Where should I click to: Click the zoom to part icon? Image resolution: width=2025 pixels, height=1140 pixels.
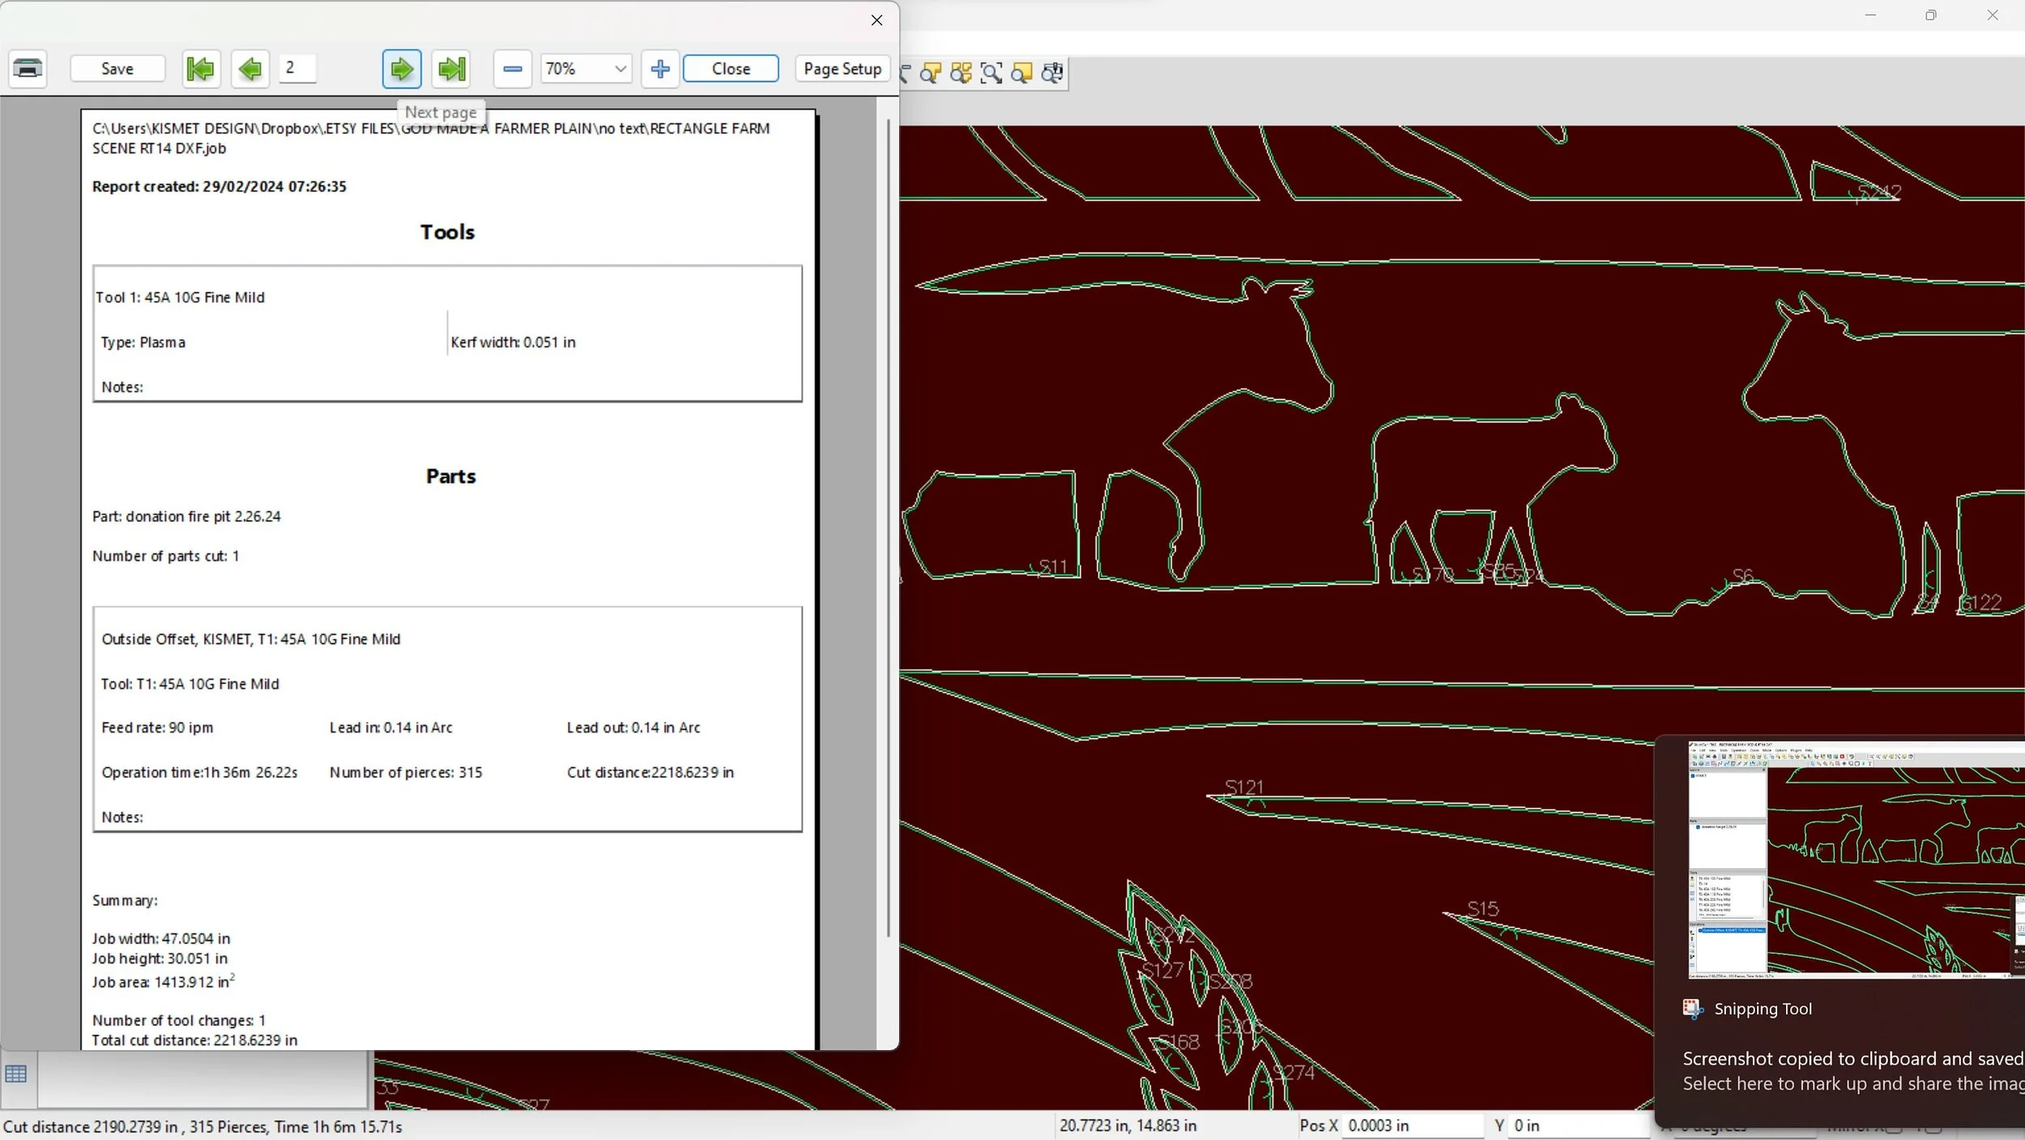931,74
